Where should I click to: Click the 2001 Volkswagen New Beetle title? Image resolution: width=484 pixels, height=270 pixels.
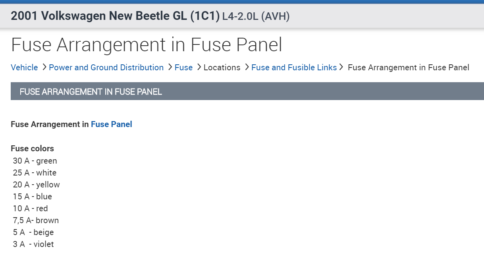(115, 16)
